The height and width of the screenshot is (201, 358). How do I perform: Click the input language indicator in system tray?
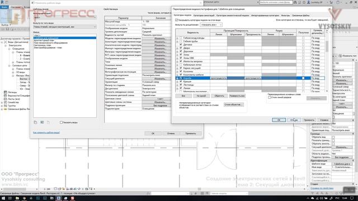(337, 198)
